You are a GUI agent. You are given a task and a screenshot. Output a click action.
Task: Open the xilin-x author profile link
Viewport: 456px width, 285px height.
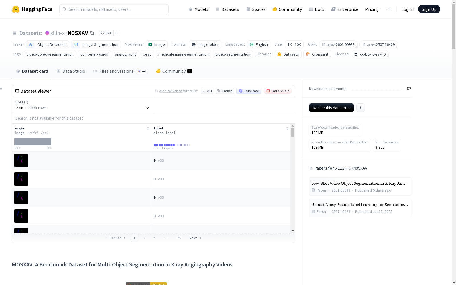coord(57,33)
